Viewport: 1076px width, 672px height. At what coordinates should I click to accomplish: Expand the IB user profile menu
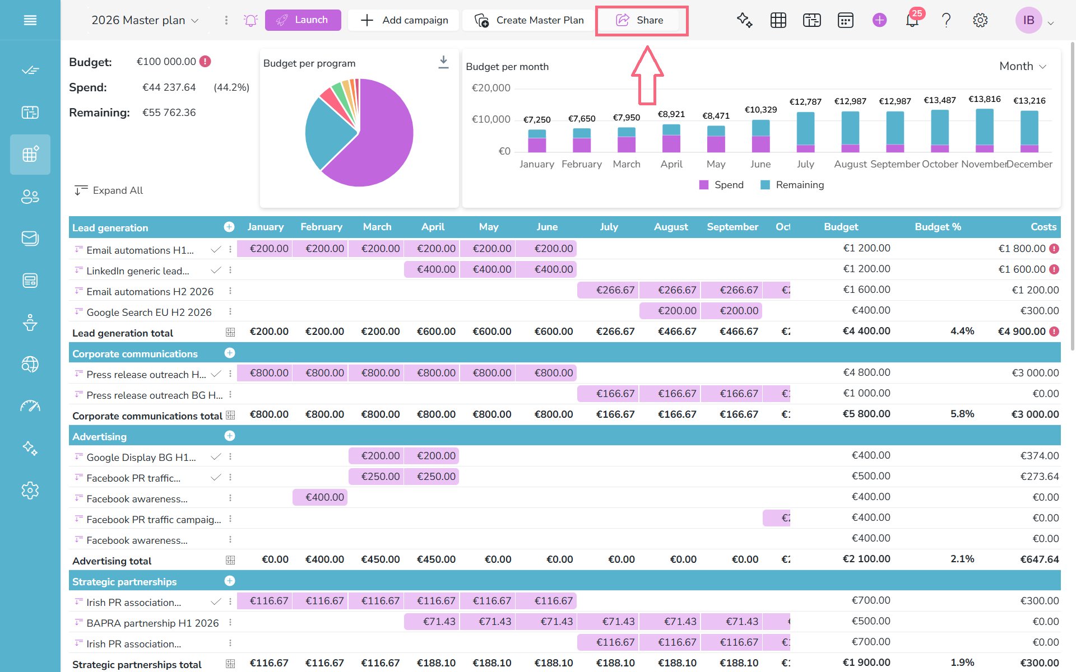pyautogui.click(x=1035, y=20)
